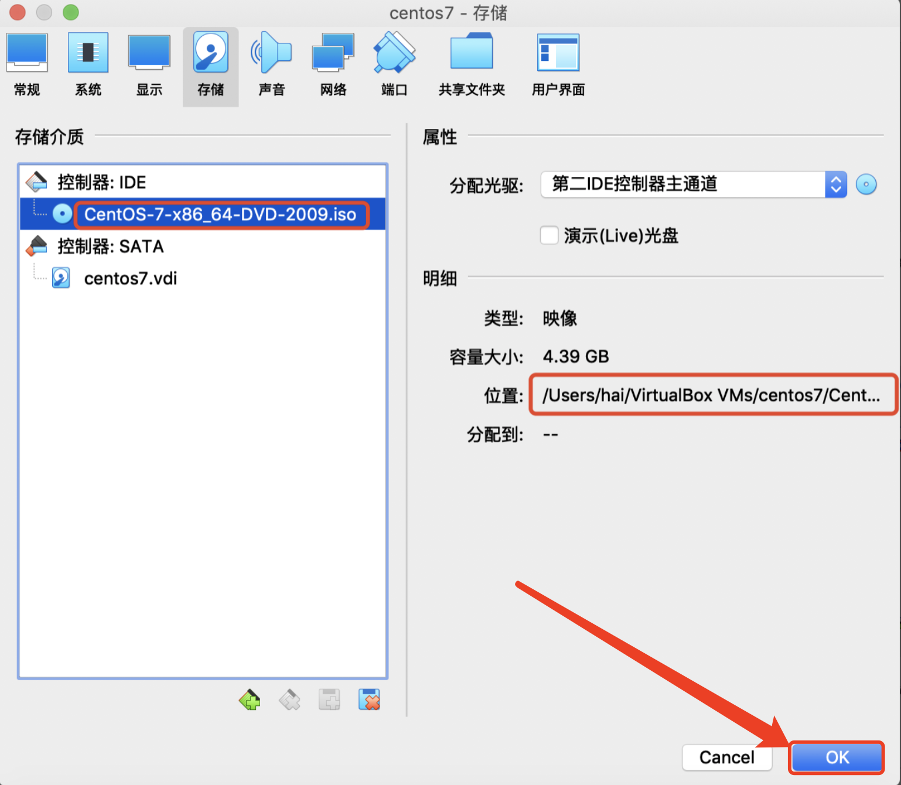Click the optical disc chooser icon
Viewport: 901px width, 785px height.
[866, 185]
